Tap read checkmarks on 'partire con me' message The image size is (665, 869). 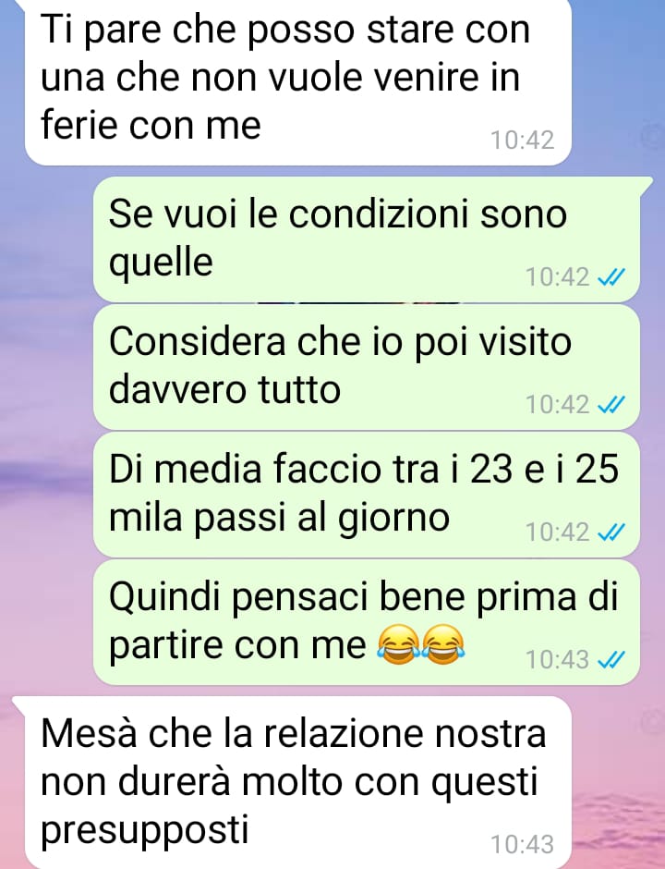[611, 659]
